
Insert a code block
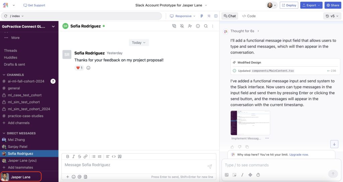[x=114, y=157]
